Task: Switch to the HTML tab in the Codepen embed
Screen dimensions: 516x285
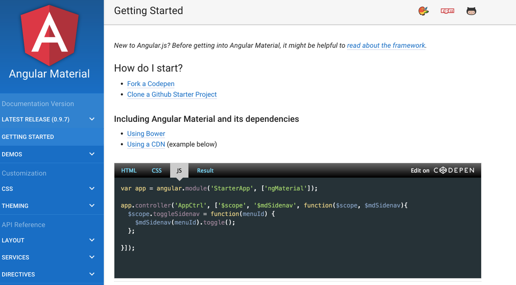Action: tap(129, 170)
